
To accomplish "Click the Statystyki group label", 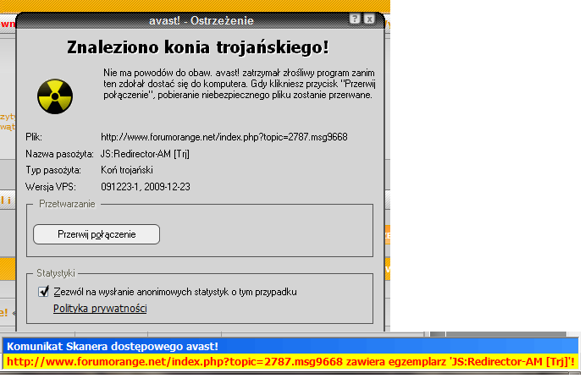I will coord(57,274).
